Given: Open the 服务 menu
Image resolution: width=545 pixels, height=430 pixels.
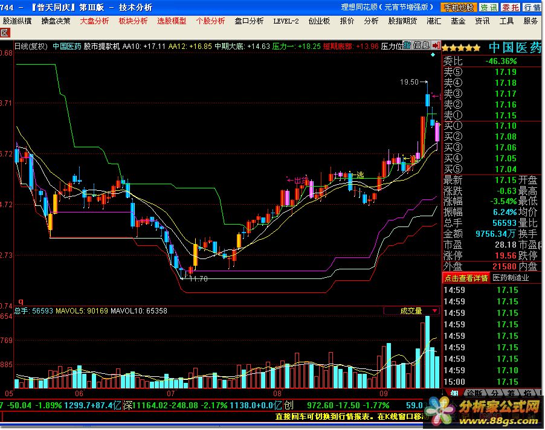Looking at the screenshot, I should [x=530, y=21].
